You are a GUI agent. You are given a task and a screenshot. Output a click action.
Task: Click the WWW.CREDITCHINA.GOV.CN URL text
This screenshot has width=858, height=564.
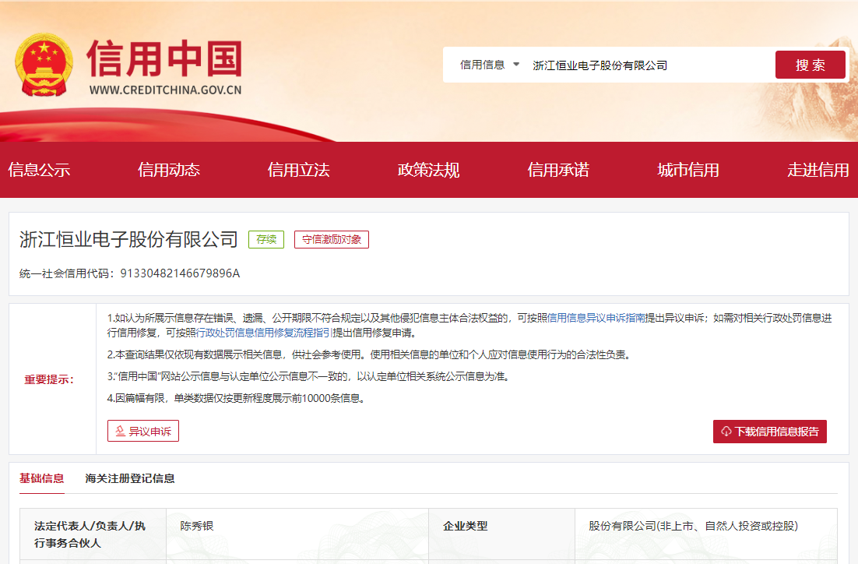coord(165,90)
